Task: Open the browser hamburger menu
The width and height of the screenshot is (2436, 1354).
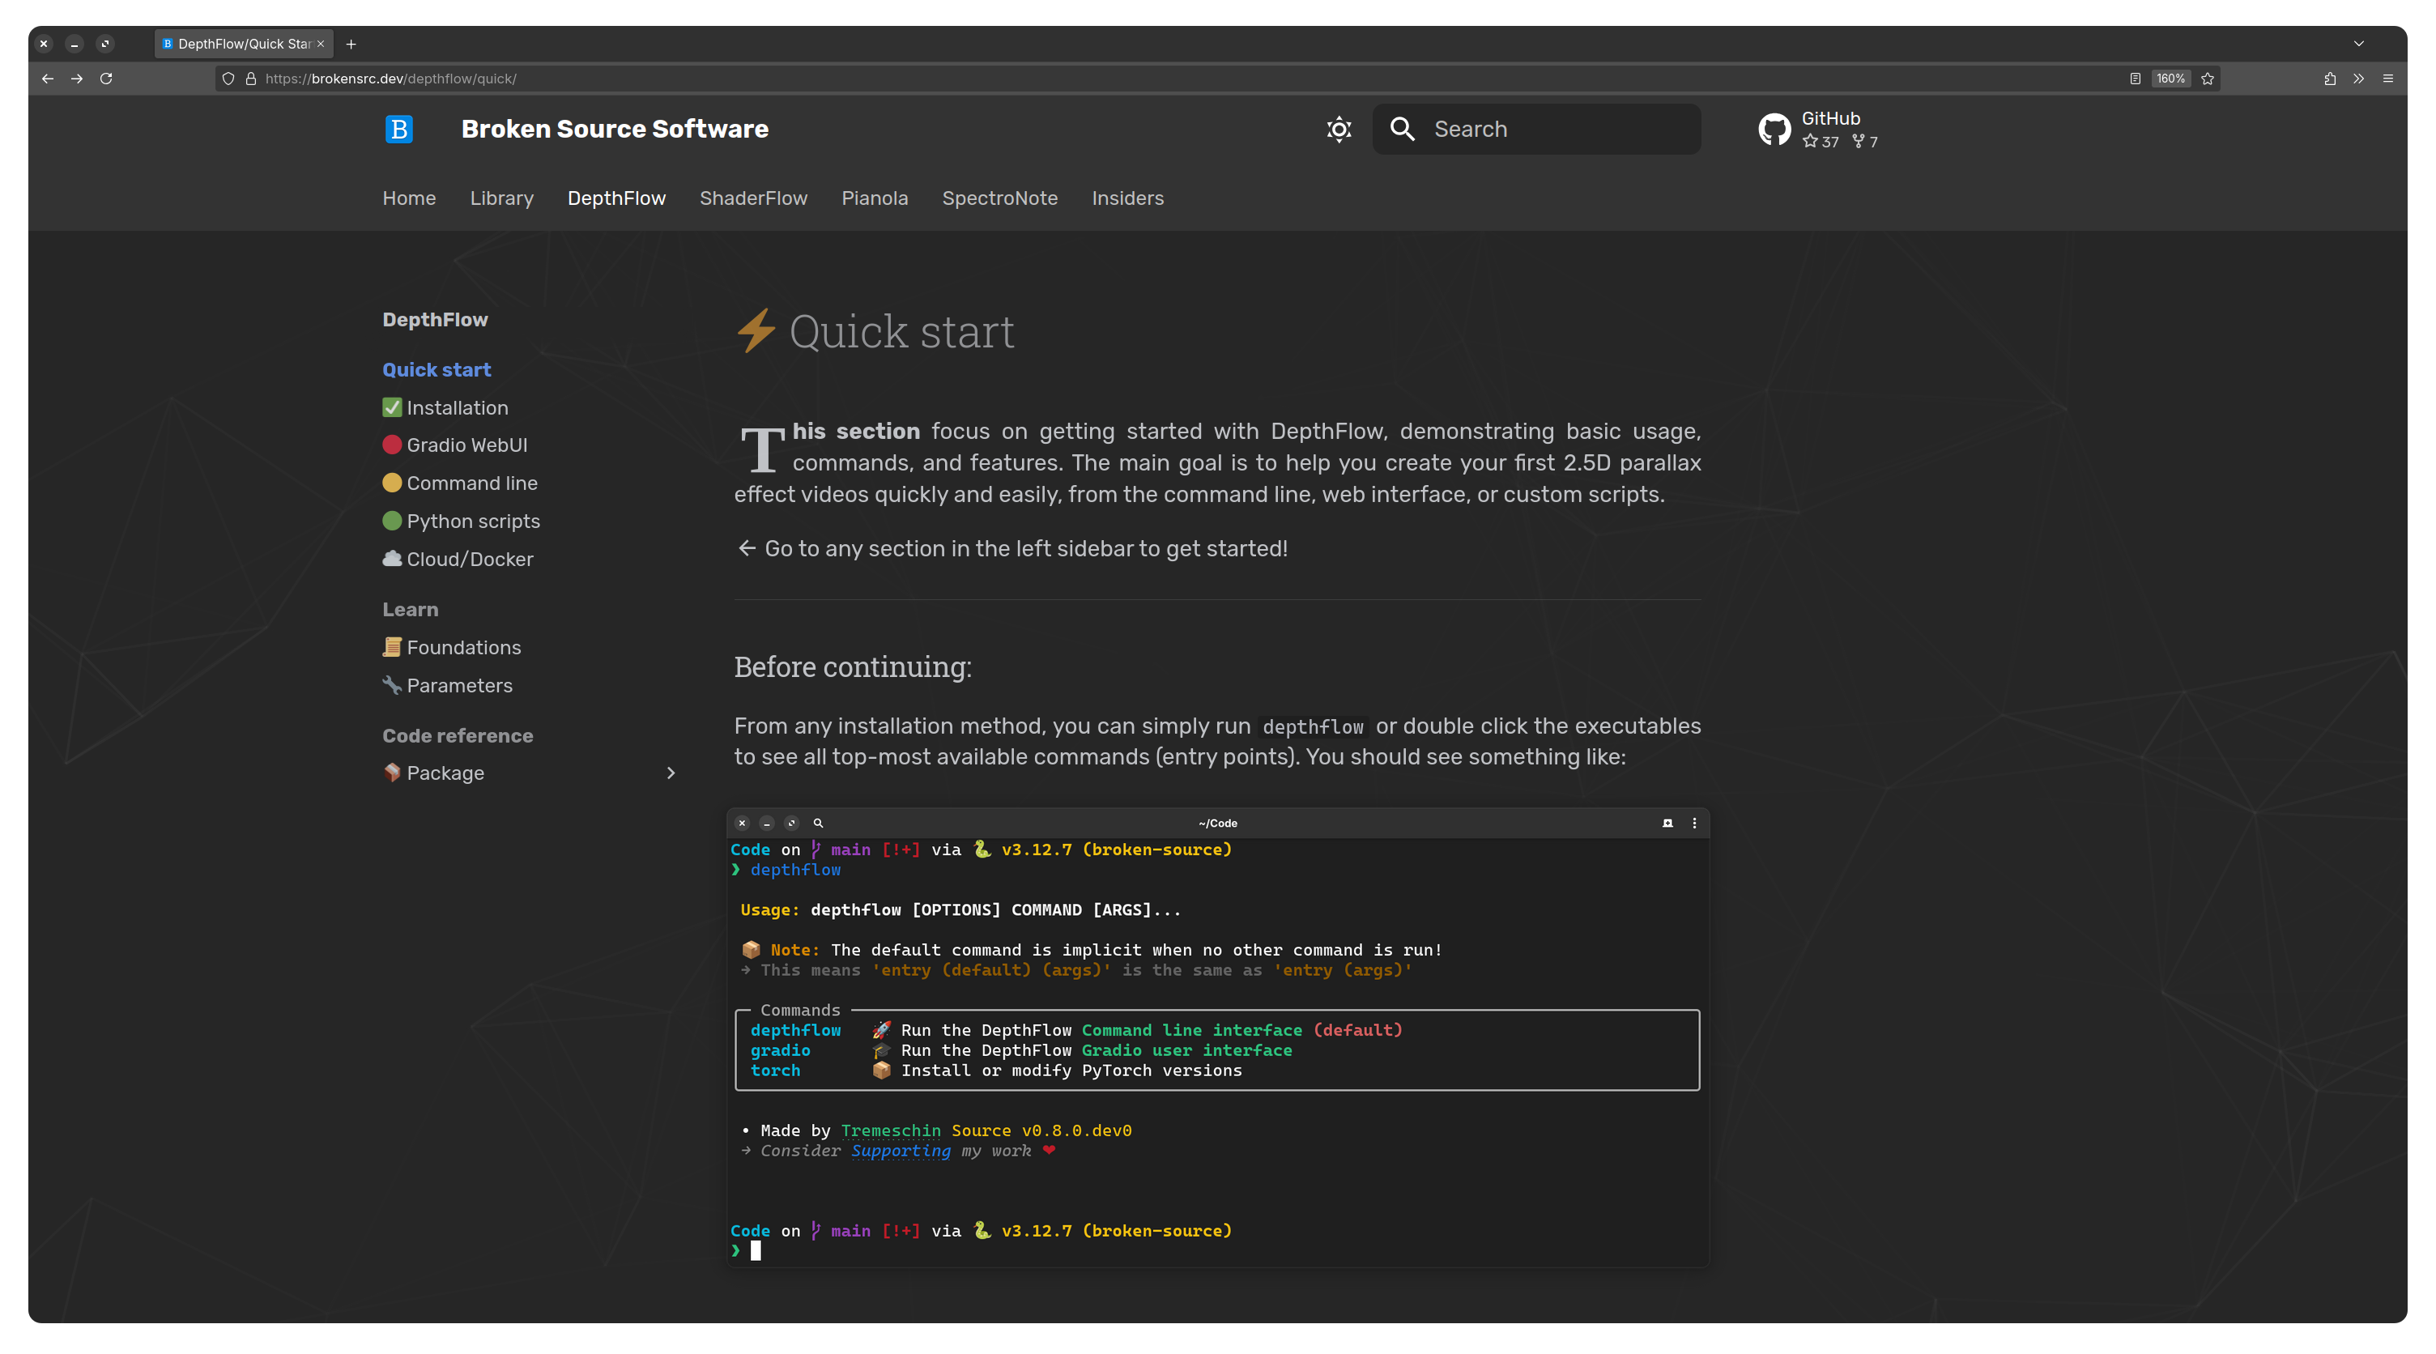Action: (x=2387, y=79)
